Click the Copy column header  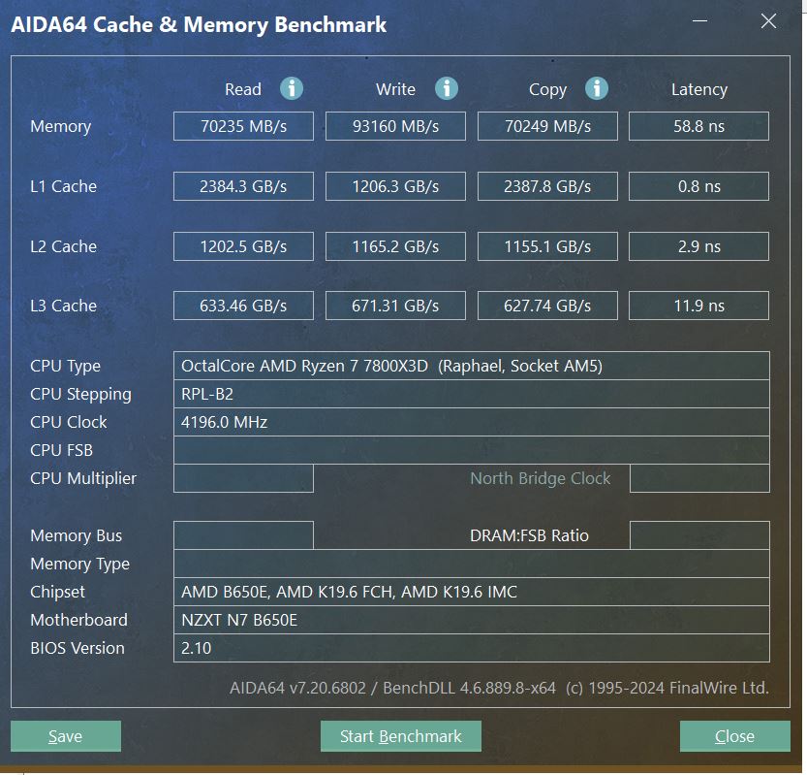coord(547,89)
